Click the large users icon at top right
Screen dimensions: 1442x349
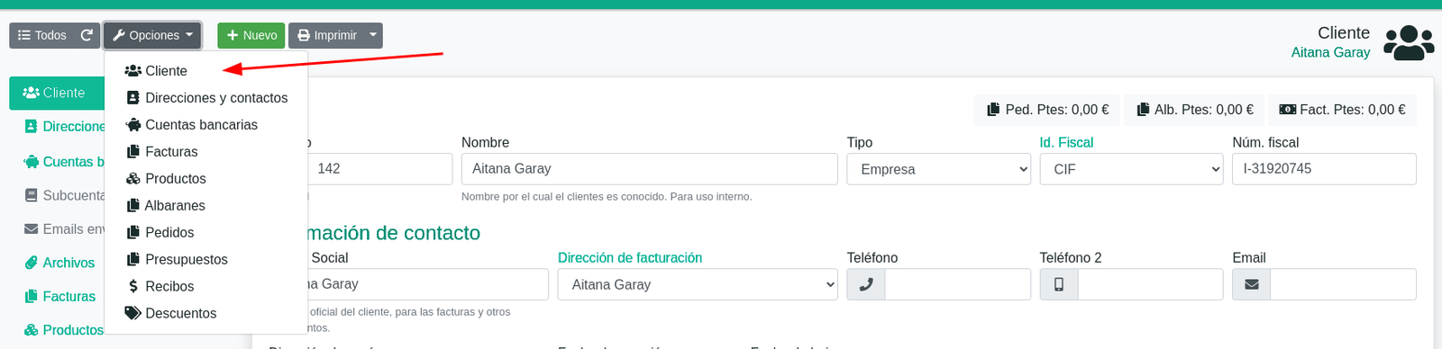click(1409, 42)
